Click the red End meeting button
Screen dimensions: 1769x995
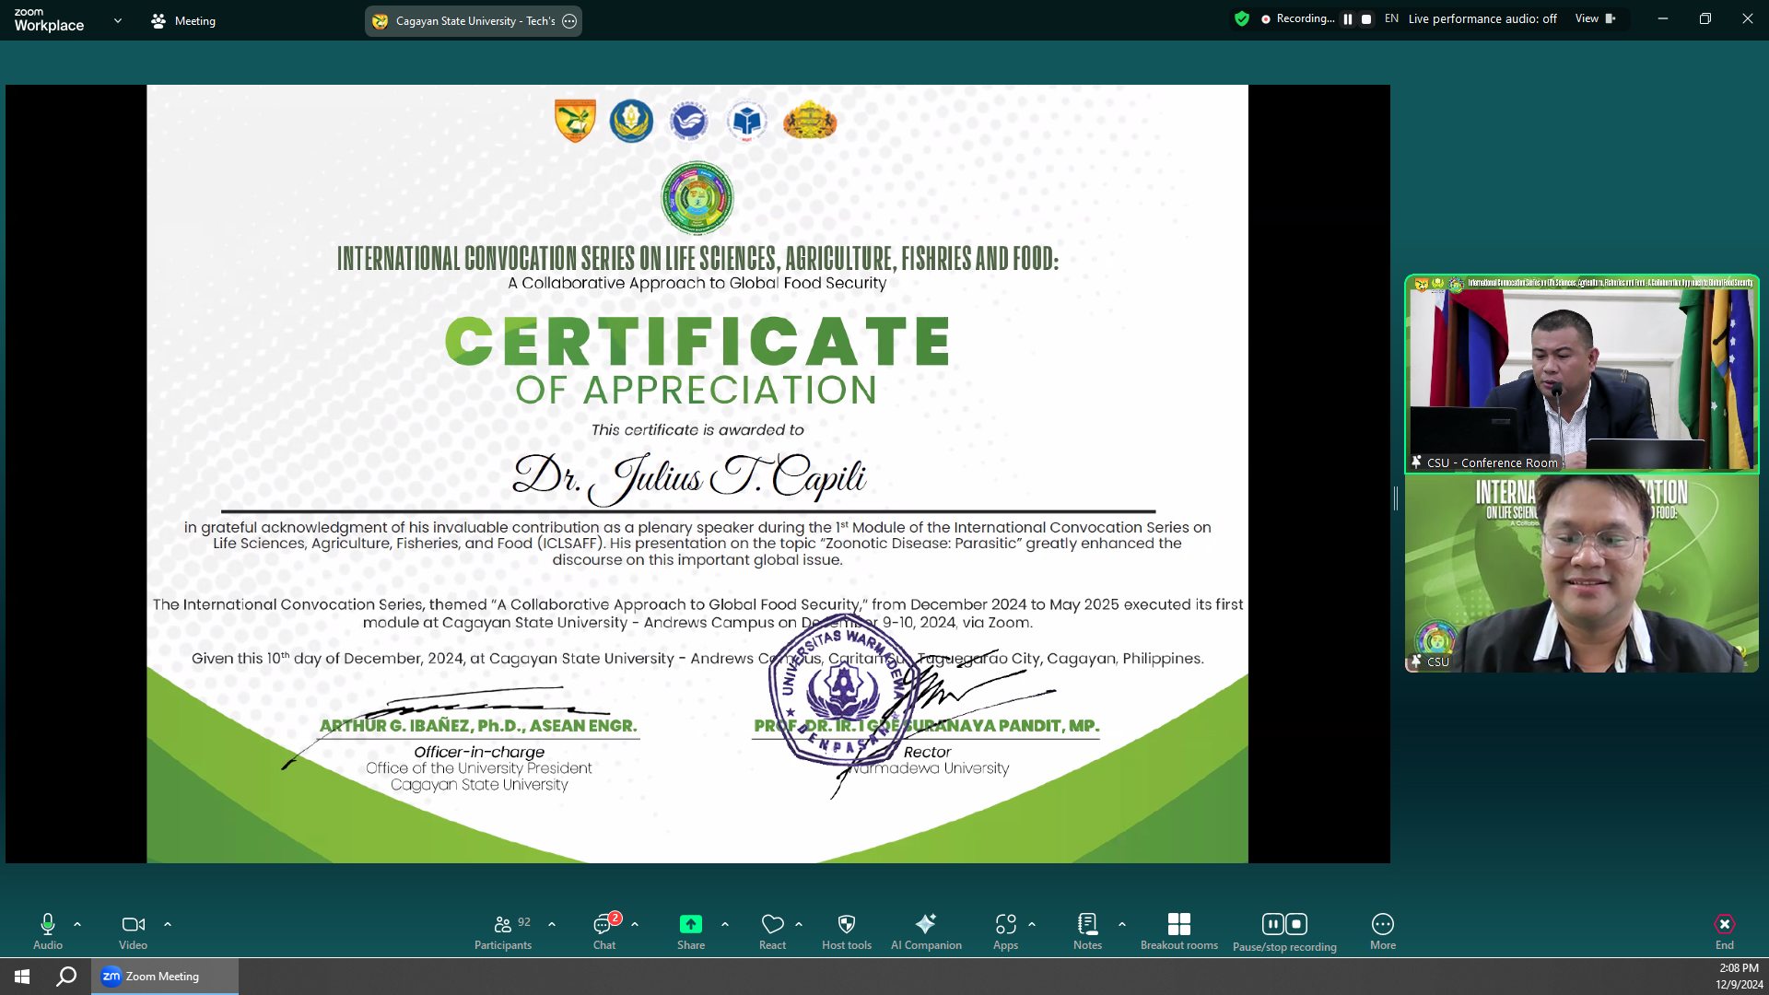click(x=1724, y=925)
